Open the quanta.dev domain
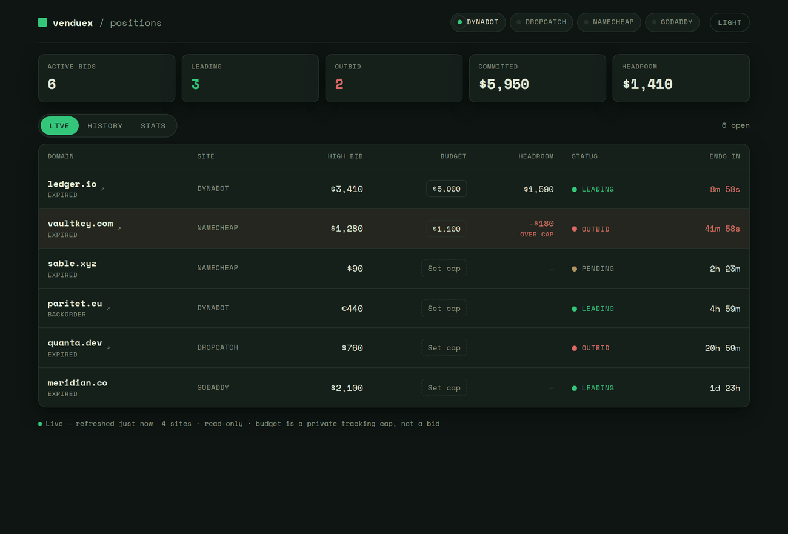 tap(75, 342)
